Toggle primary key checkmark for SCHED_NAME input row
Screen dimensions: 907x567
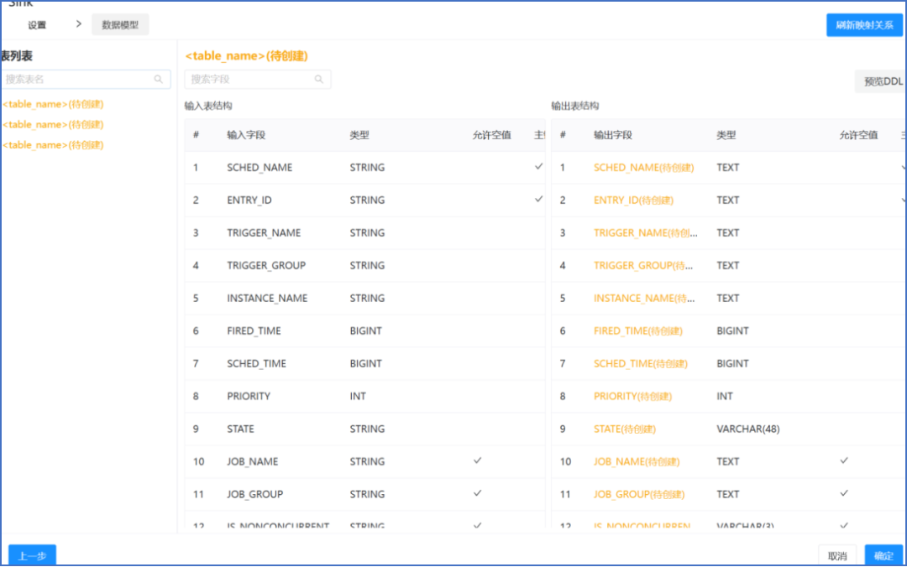pyautogui.click(x=538, y=166)
